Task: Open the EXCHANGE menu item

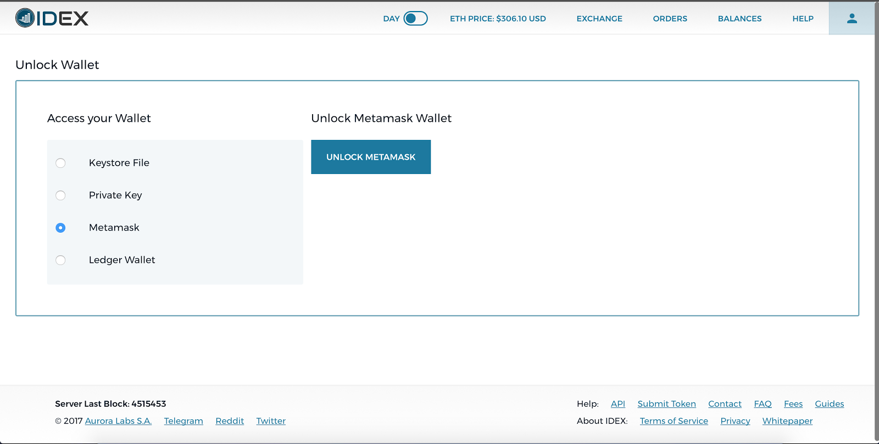Action: tap(599, 19)
